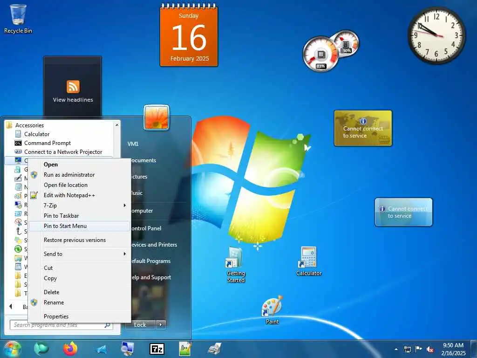Click the blue Cannot connect to service gadget
Image resolution: width=477 pixels, height=358 pixels.
tap(403, 212)
